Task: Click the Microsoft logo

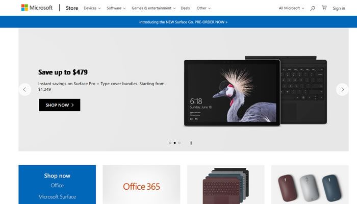Action: [37, 8]
